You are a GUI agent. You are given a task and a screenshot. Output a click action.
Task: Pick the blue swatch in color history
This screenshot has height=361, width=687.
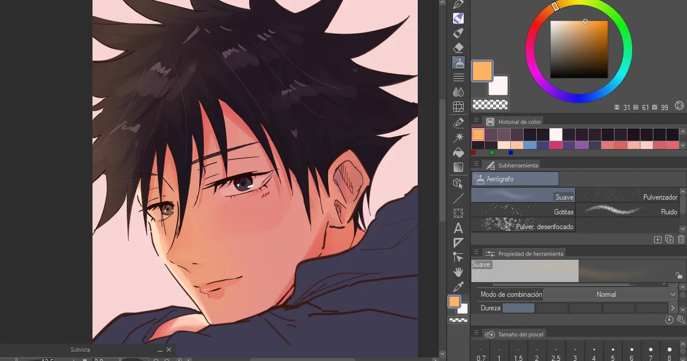click(x=530, y=145)
